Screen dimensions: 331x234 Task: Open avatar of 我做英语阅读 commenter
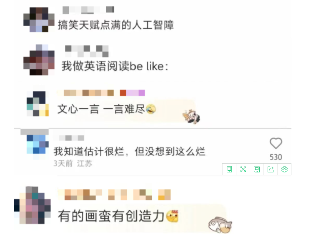[x=39, y=60]
